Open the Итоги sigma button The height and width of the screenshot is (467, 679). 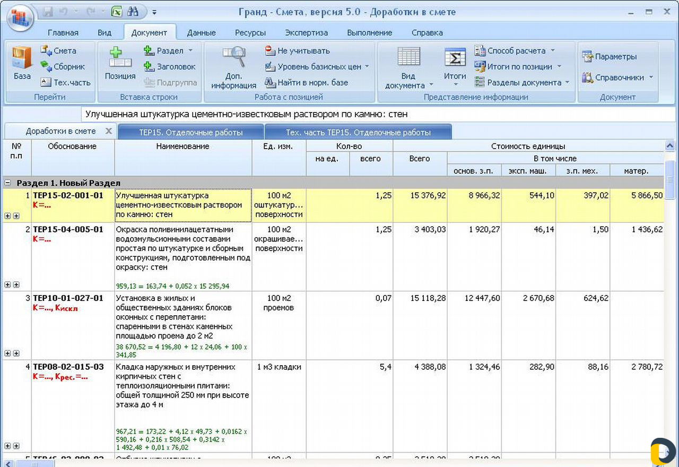pyautogui.click(x=455, y=67)
